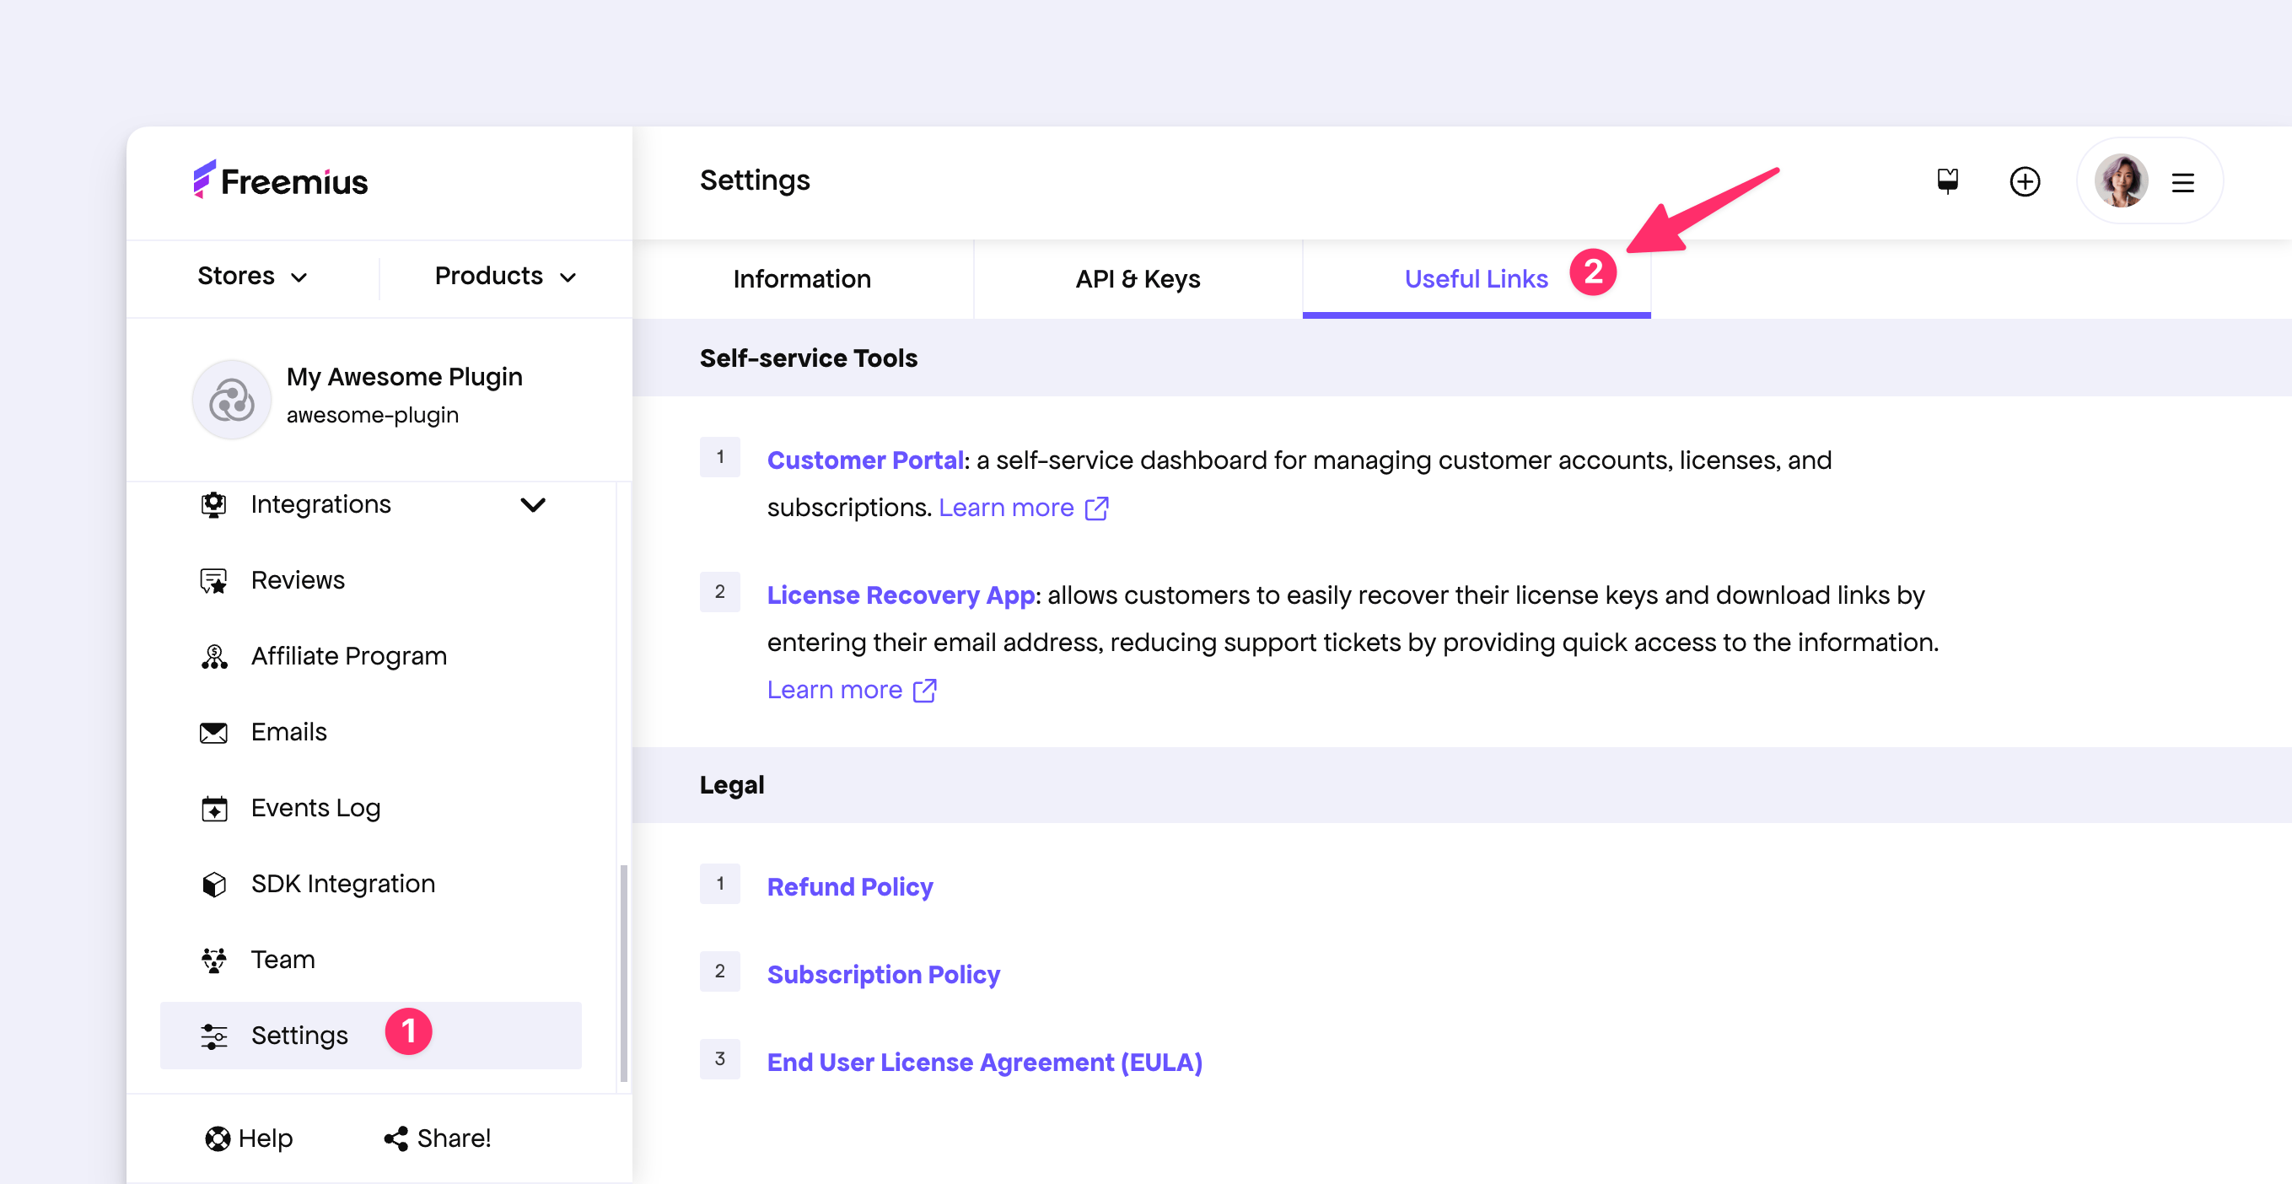Click the Freemius logo
Image resolution: width=2292 pixels, height=1184 pixels.
[x=280, y=181]
